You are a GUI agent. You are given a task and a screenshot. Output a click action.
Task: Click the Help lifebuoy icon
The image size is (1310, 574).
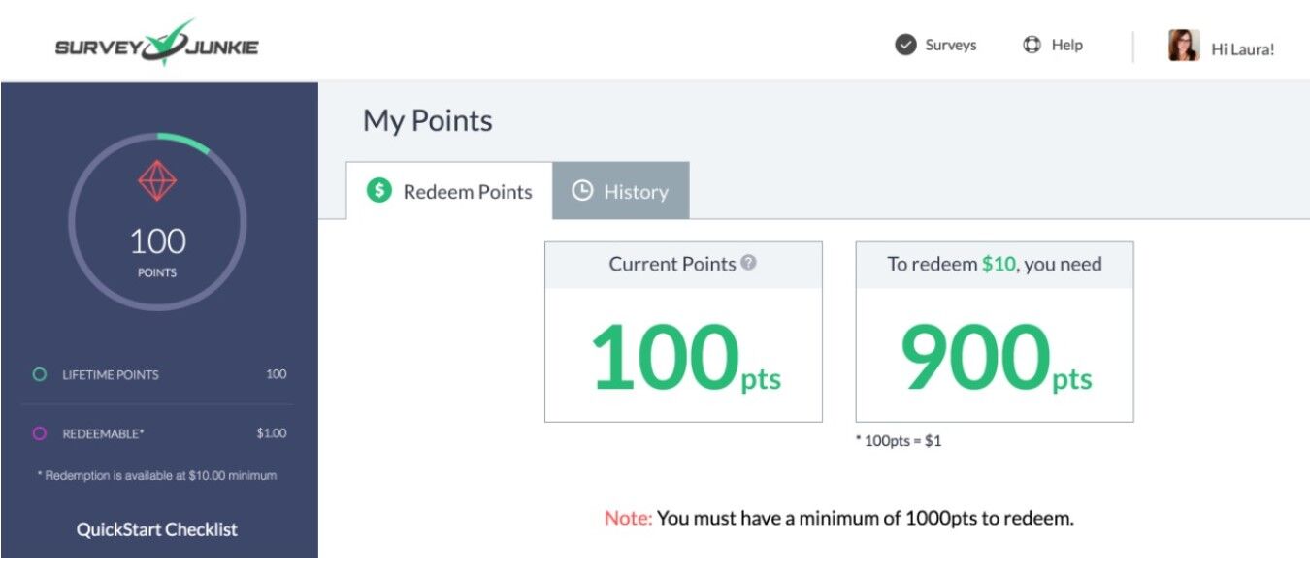pos(1032,45)
